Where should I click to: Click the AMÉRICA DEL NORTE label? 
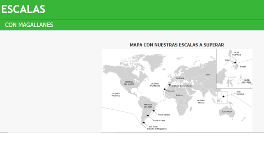click(129, 83)
